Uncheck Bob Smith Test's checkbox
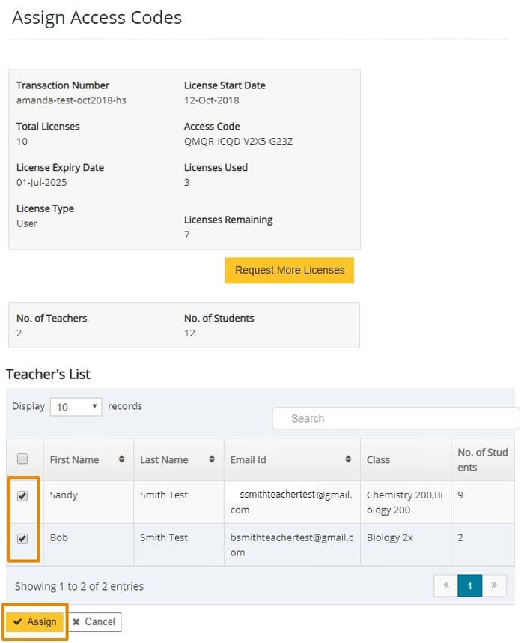 tap(22, 538)
